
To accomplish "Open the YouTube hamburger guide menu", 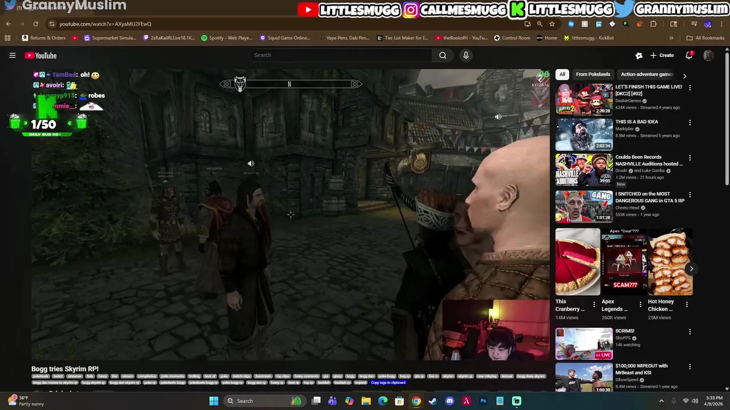I will point(12,55).
